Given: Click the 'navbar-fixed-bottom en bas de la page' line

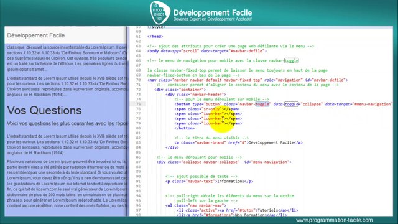Looking at the screenshot, I should (x=193, y=75).
